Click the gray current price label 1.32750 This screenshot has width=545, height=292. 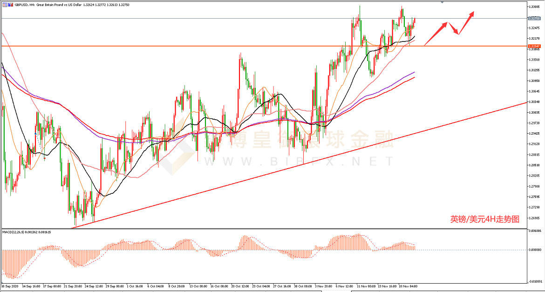534,19
